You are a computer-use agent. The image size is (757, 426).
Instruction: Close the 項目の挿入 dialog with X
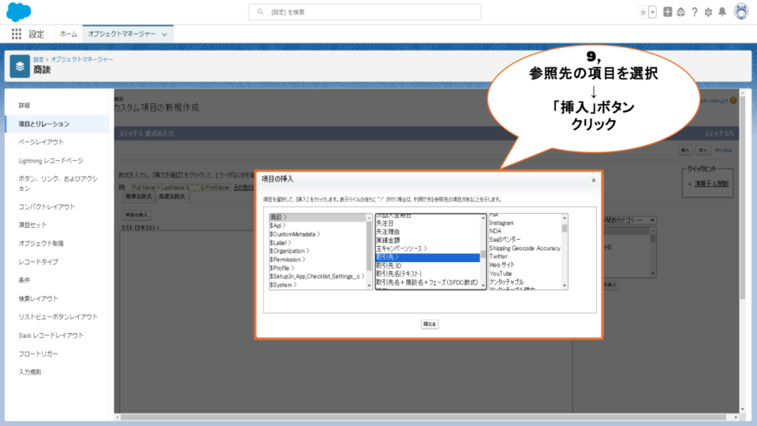coord(593,180)
